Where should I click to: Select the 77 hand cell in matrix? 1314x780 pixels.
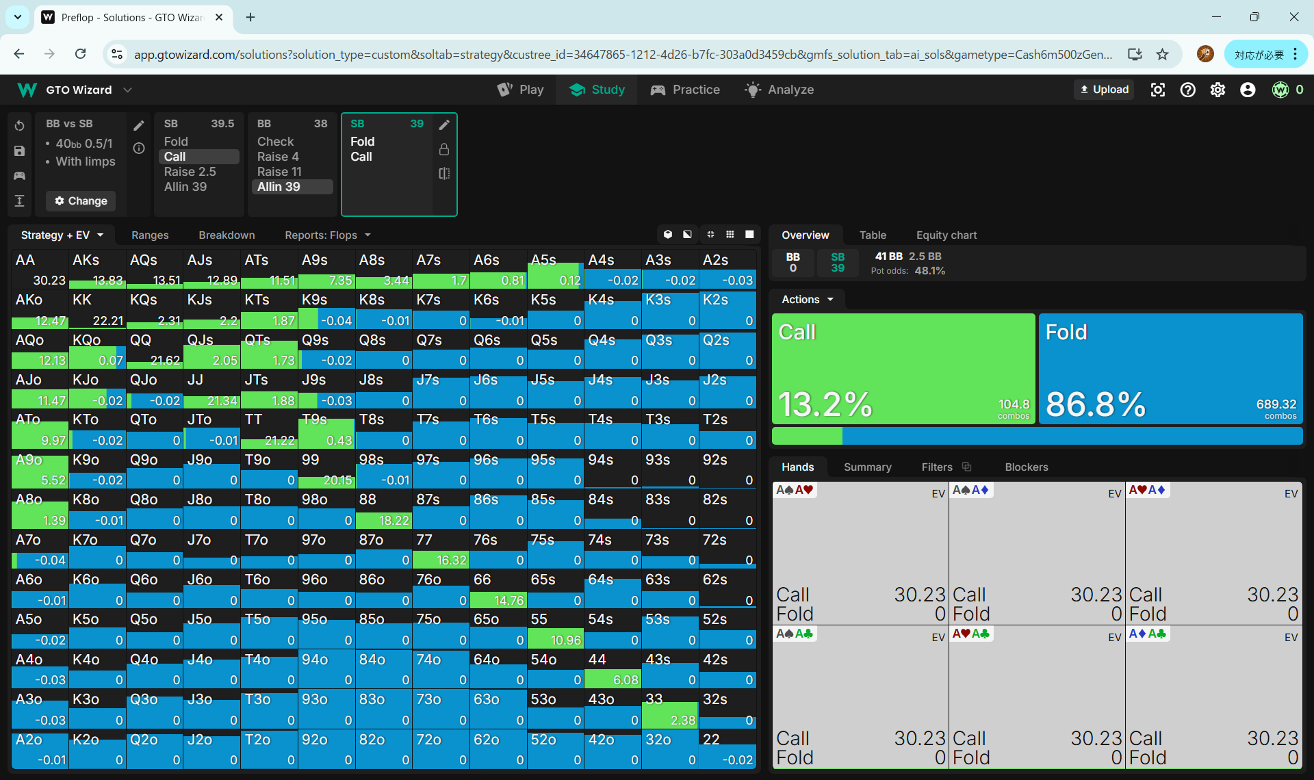[x=441, y=550]
